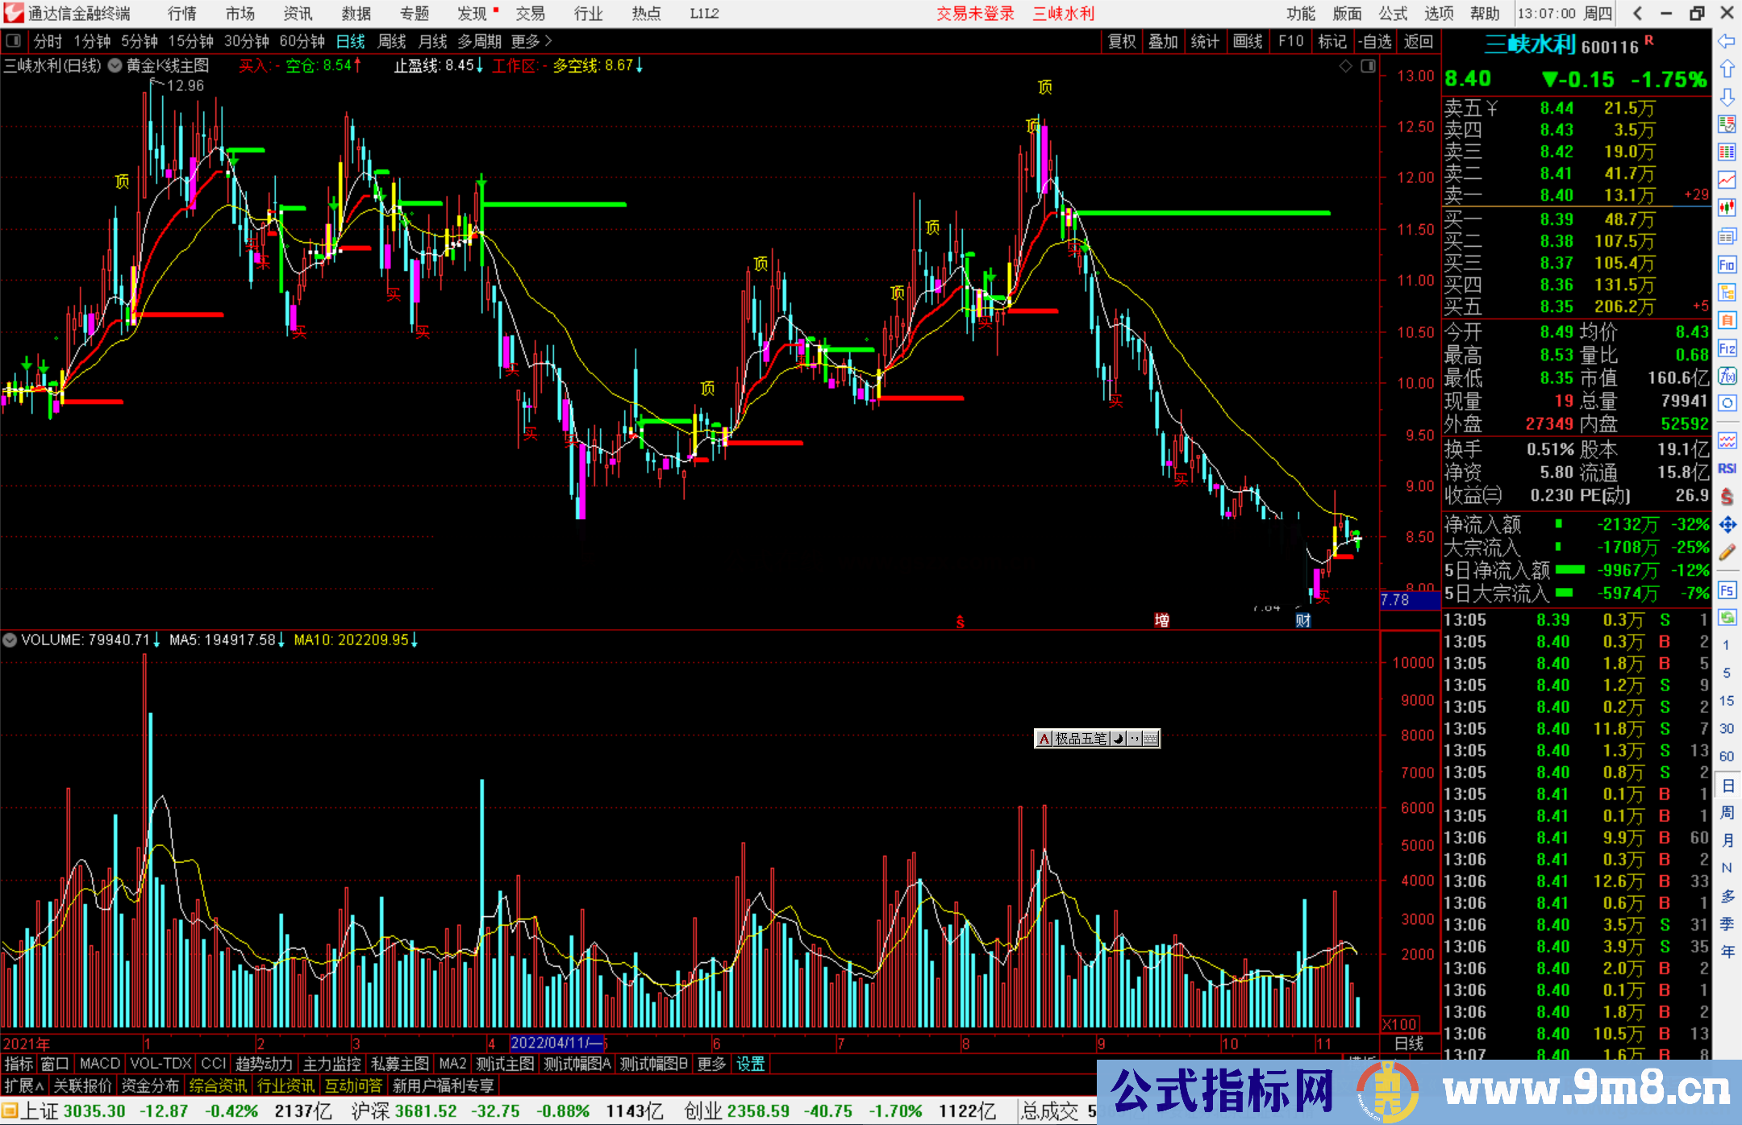This screenshot has height=1125, width=1742.
Task: Toggle the chart panel layout square icon
Action: tap(1368, 66)
